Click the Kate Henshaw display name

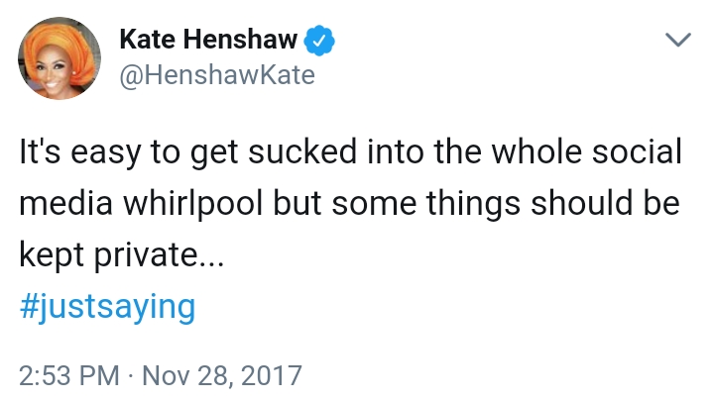(x=207, y=40)
